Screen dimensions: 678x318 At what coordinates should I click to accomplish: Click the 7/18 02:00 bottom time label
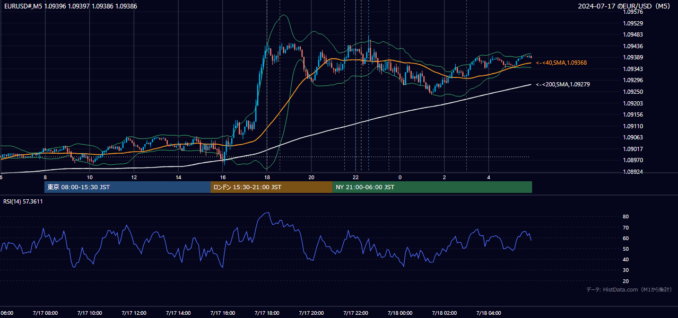pos(445,313)
